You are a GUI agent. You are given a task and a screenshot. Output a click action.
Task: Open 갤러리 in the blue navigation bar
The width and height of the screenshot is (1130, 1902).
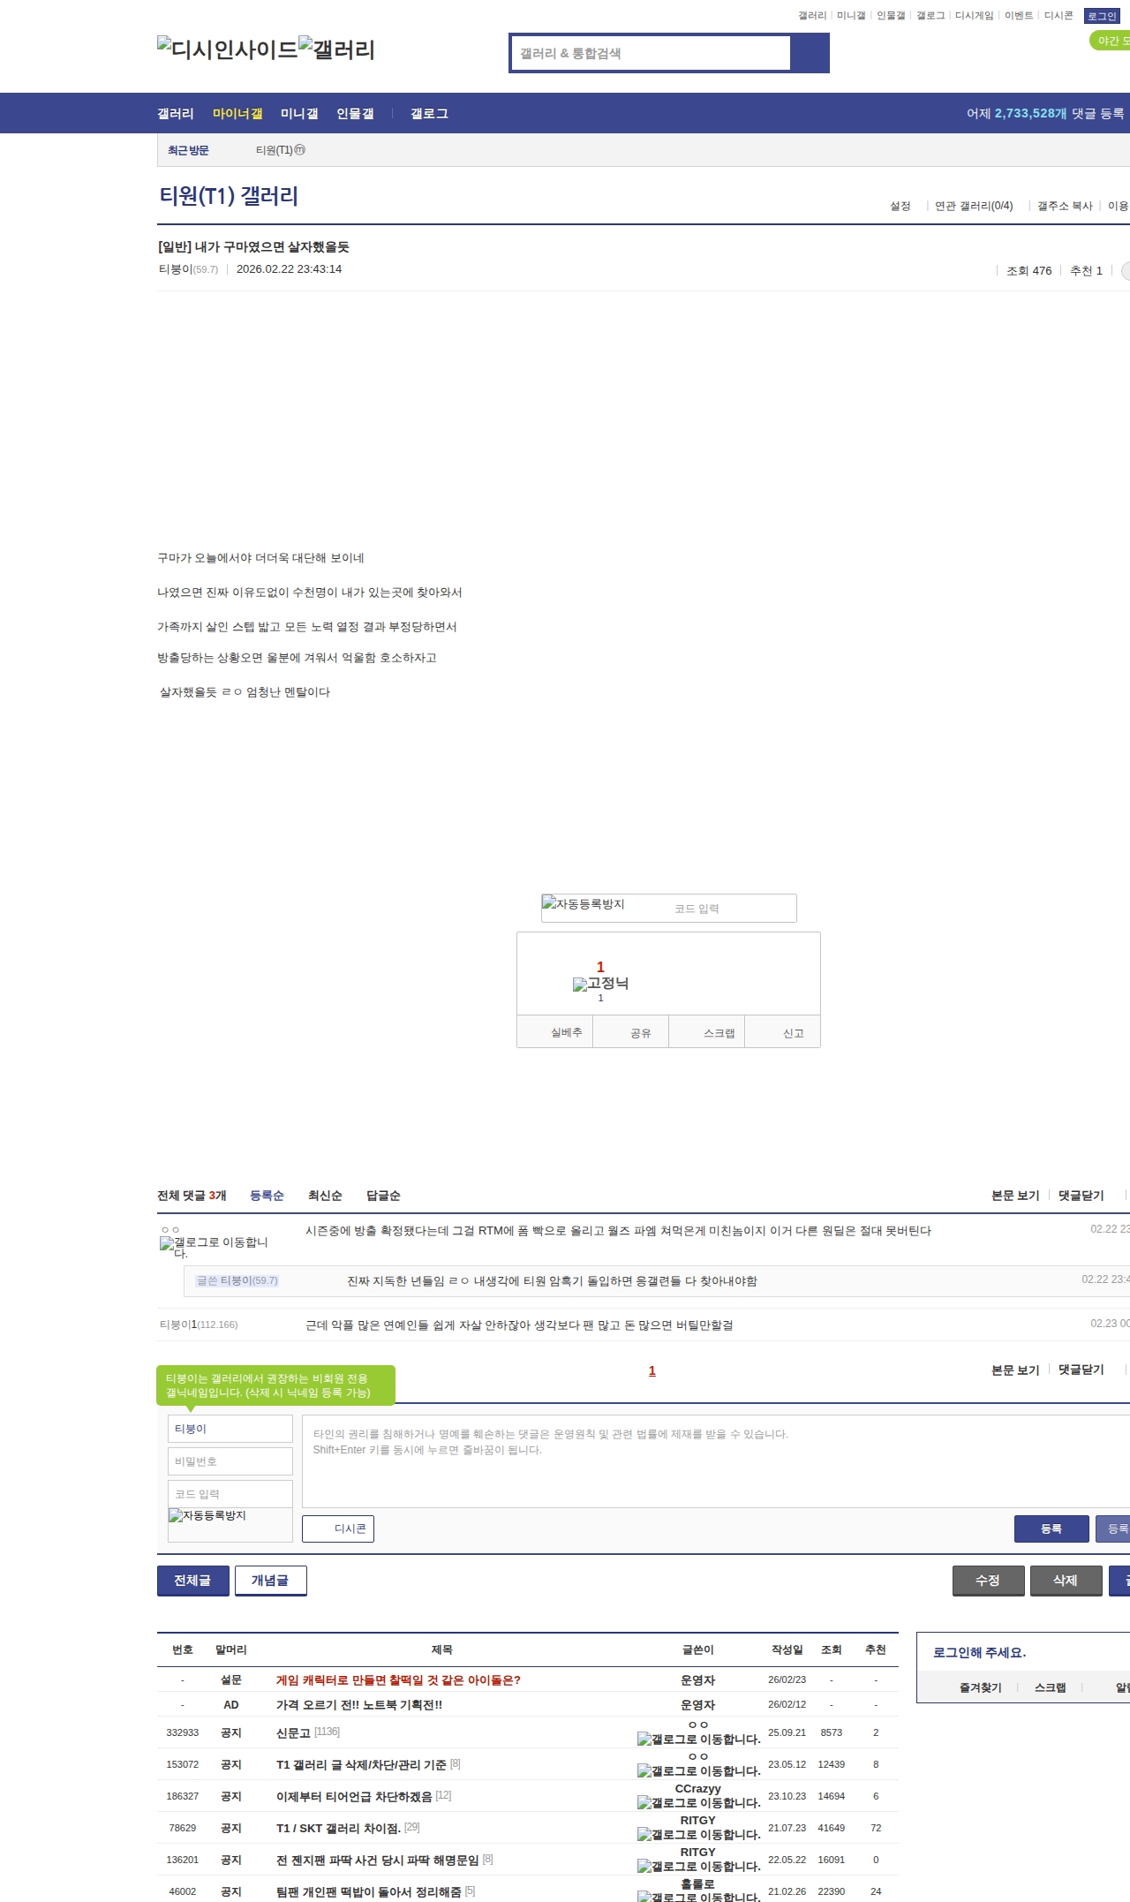click(x=176, y=114)
